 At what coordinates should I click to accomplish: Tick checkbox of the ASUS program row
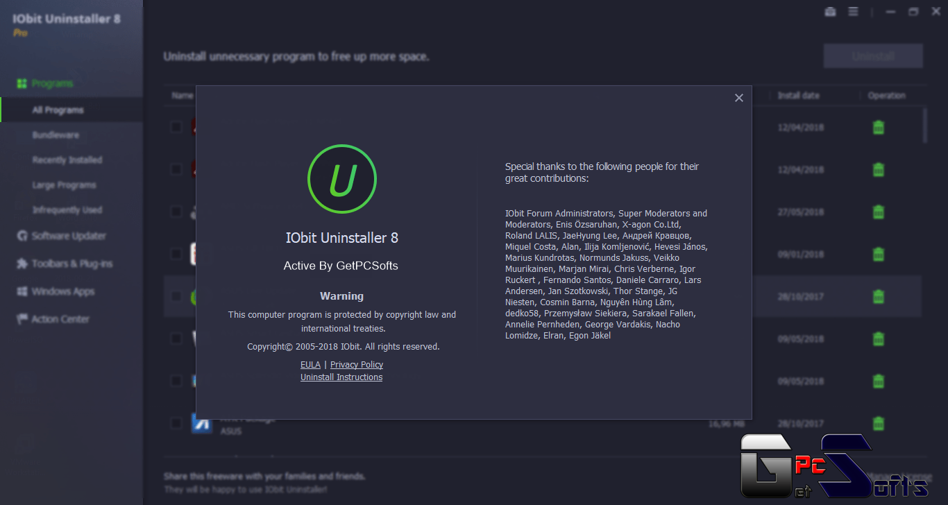176,423
